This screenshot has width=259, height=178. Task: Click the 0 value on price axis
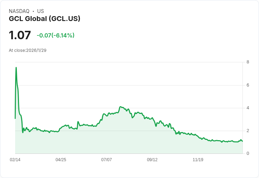pyautogui.click(x=248, y=153)
